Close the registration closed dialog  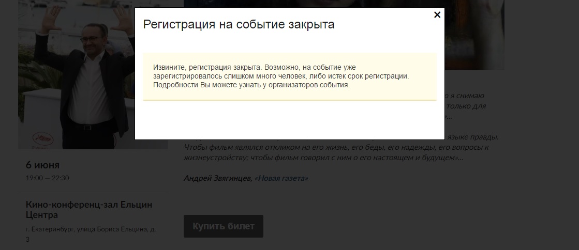[x=437, y=15]
